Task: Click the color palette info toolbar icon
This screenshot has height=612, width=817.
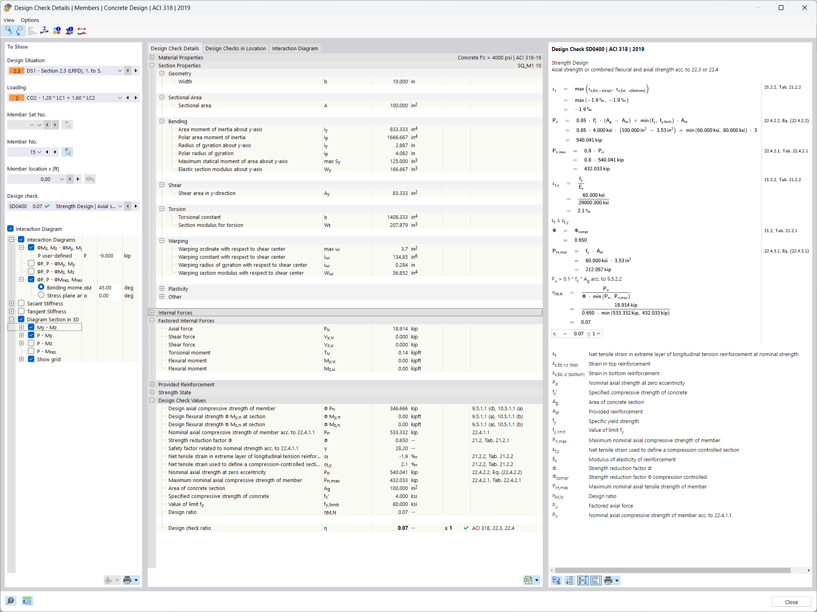Action: click(x=57, y=31)
